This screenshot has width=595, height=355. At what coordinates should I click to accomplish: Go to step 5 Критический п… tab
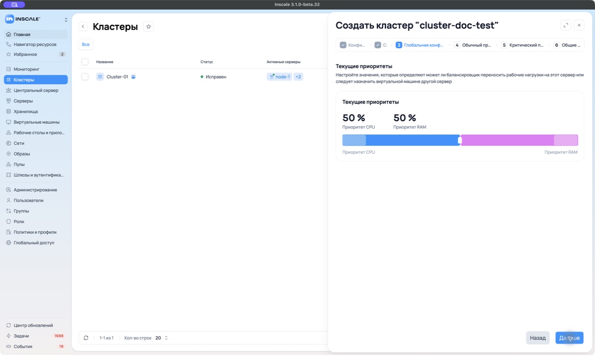point(523,45)
